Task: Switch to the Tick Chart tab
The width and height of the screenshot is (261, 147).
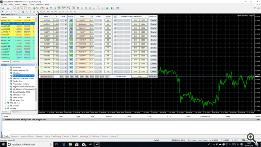Action: [15, 62]
